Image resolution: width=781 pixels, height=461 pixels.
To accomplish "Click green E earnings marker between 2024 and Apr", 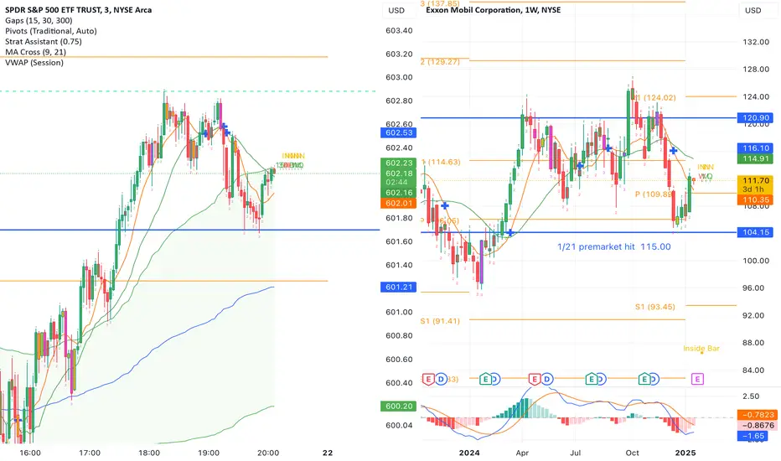I will point(486,379).
